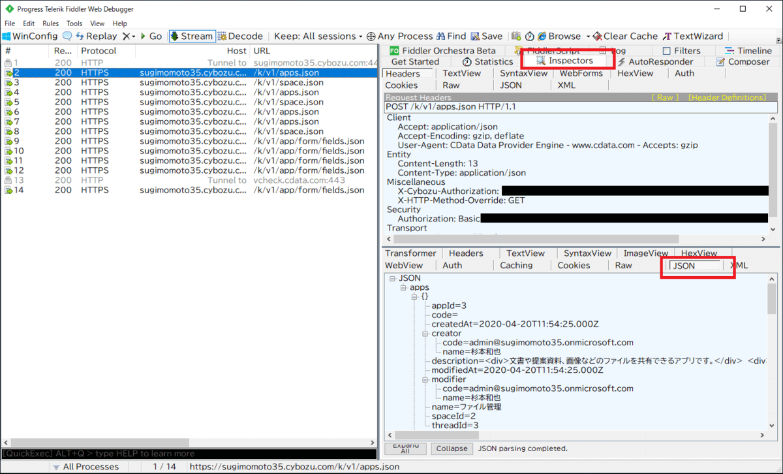
Task: Open the View menu
Action: point(97,24)
